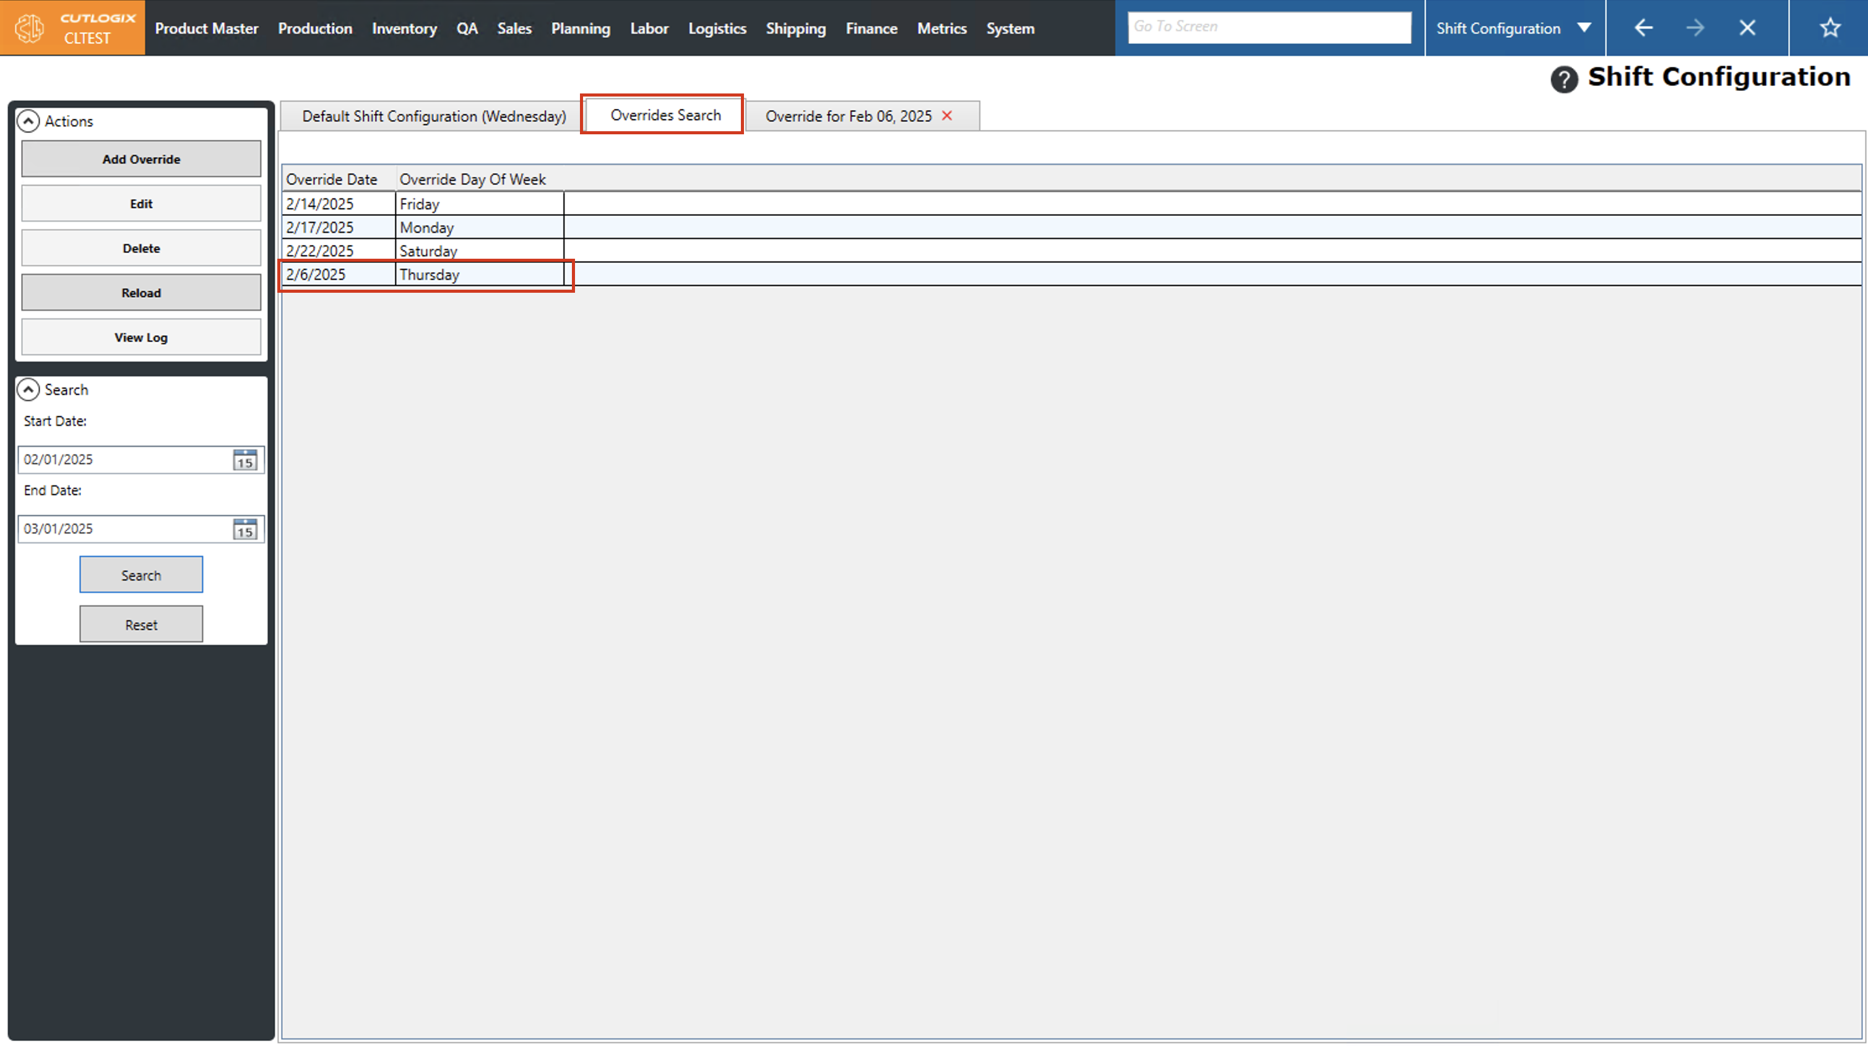The width and height of the screenshot is (1868, 1046).
Task: Switch to Default Shift Configuration (Wednesday) tab
Action: click(x=434, y=116)
